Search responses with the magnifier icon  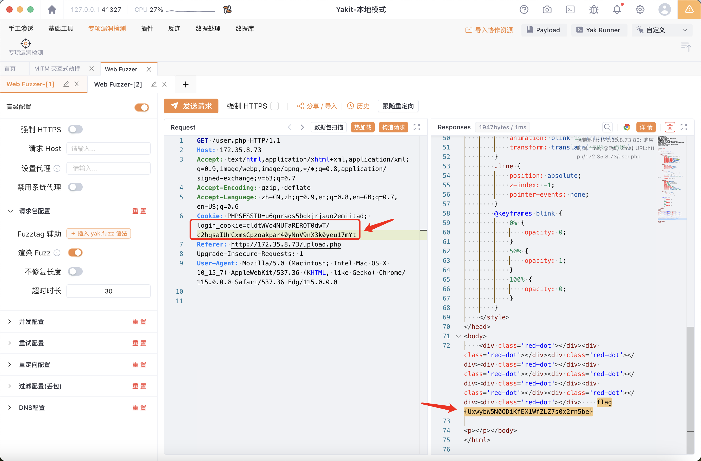(607, 127)
